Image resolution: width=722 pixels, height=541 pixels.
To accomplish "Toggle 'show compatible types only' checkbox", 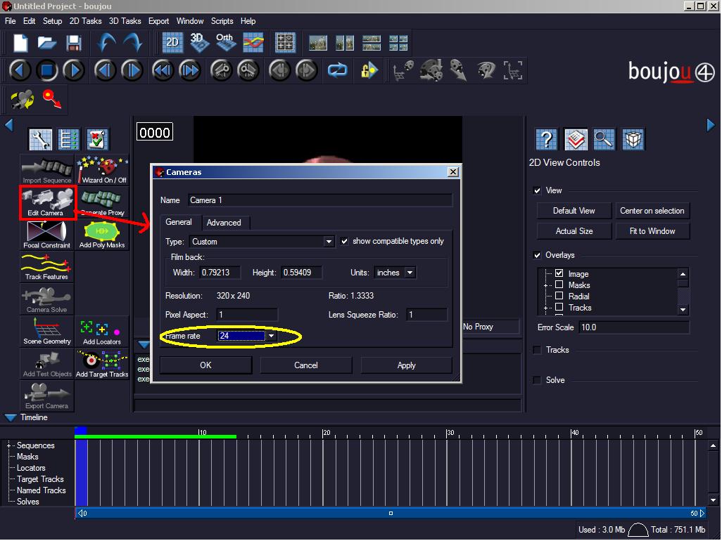I will [x=344, y=241].
